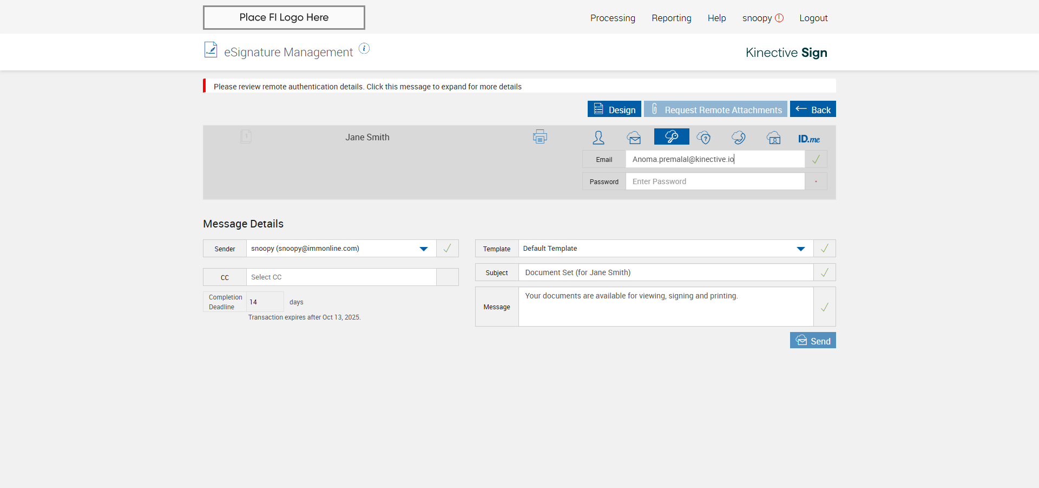Open the Reporting menu
This screenshot has width=1039, height=488.
tap(671, 18)
